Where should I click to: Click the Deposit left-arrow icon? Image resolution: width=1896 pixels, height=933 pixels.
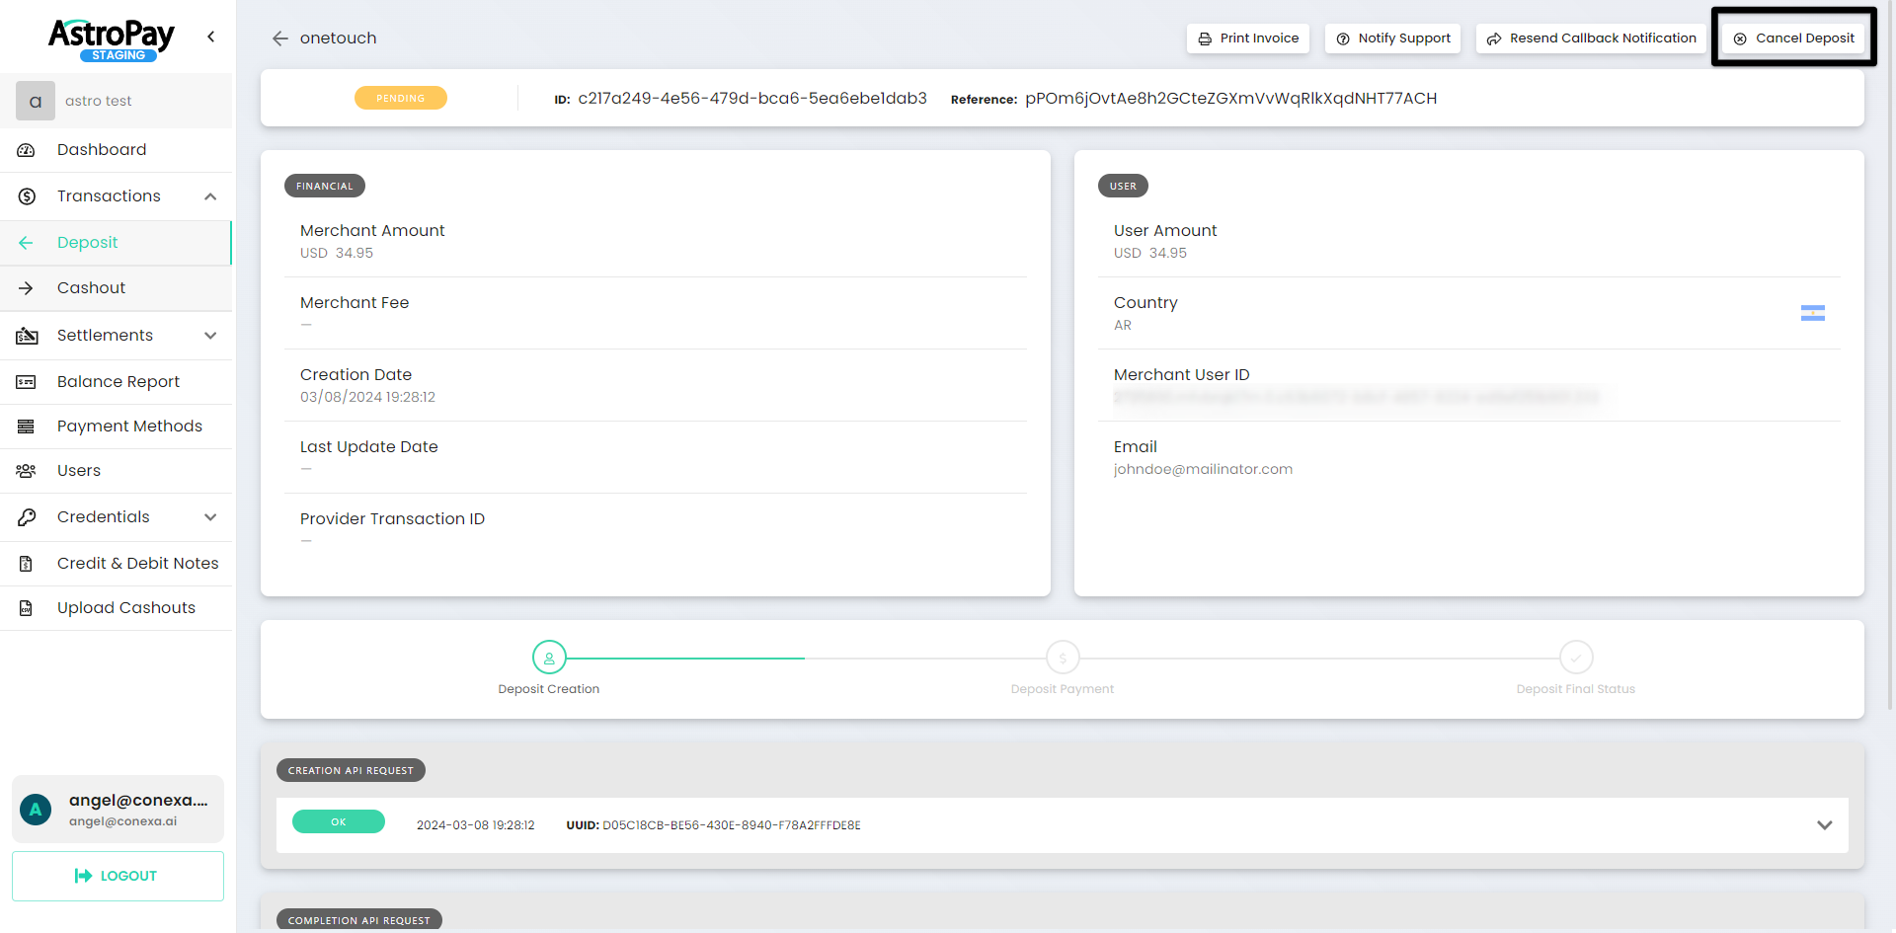coord(26,243)
